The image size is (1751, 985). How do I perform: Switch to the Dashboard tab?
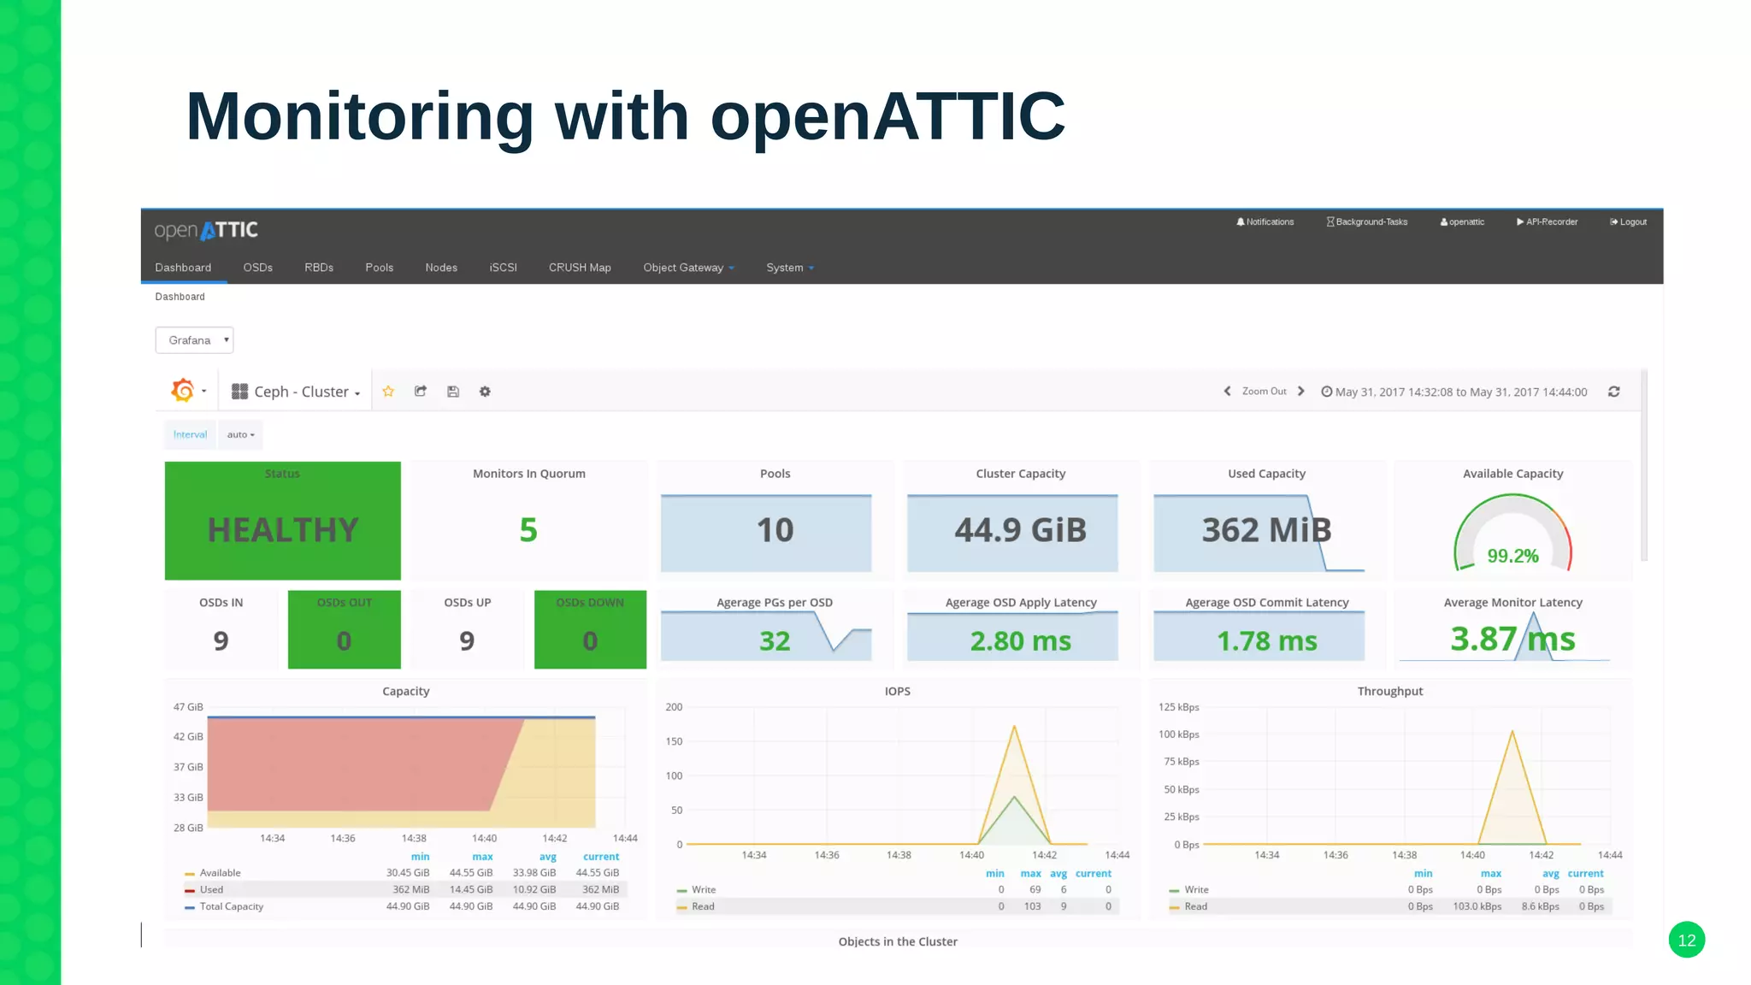(x=183, y=268)
